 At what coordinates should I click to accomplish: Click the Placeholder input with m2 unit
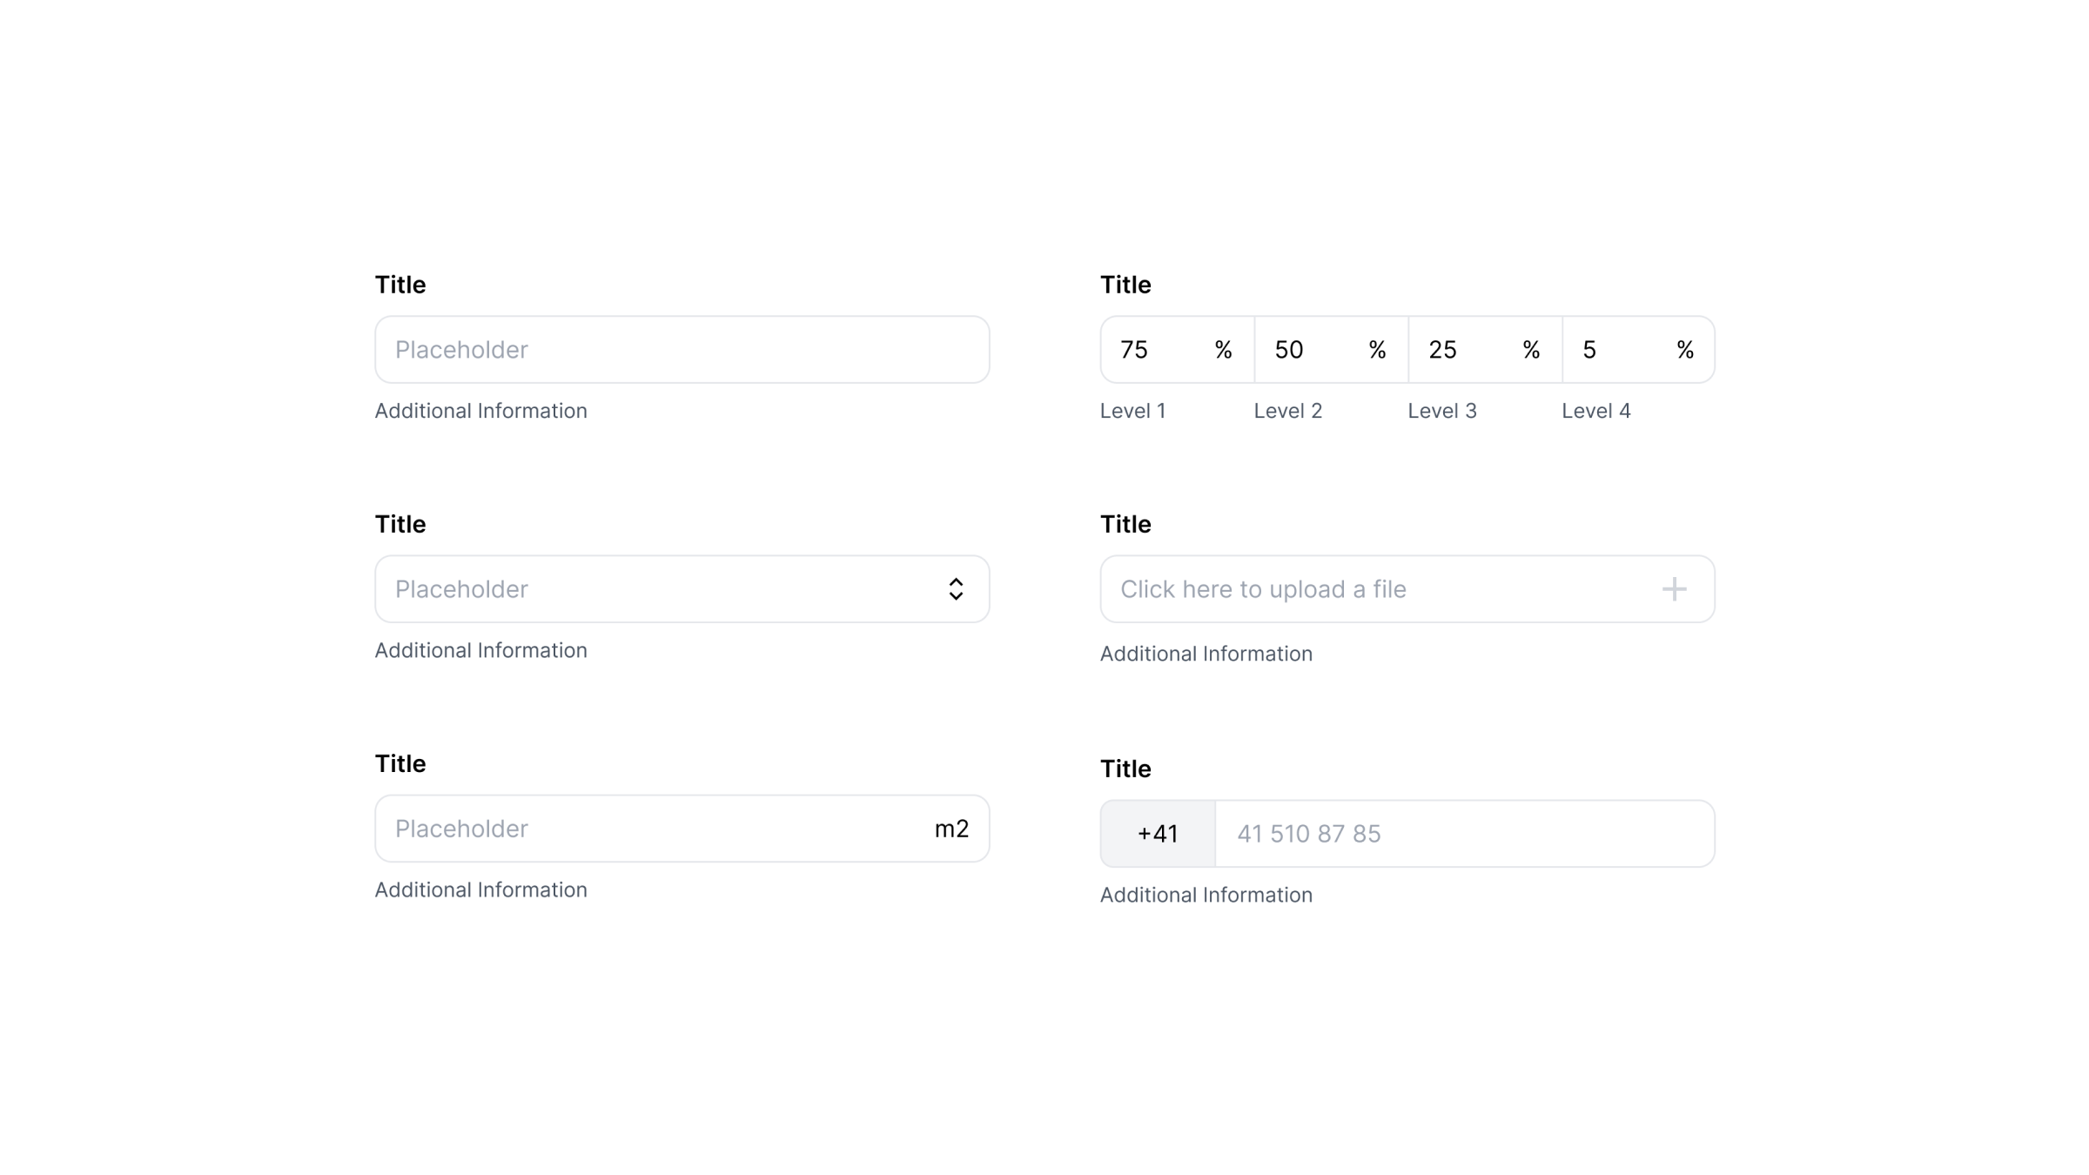tap(644, 829)
